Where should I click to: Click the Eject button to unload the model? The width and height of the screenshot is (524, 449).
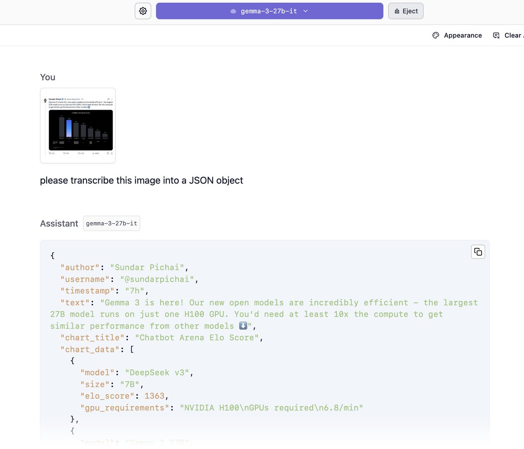coord(406,11)
